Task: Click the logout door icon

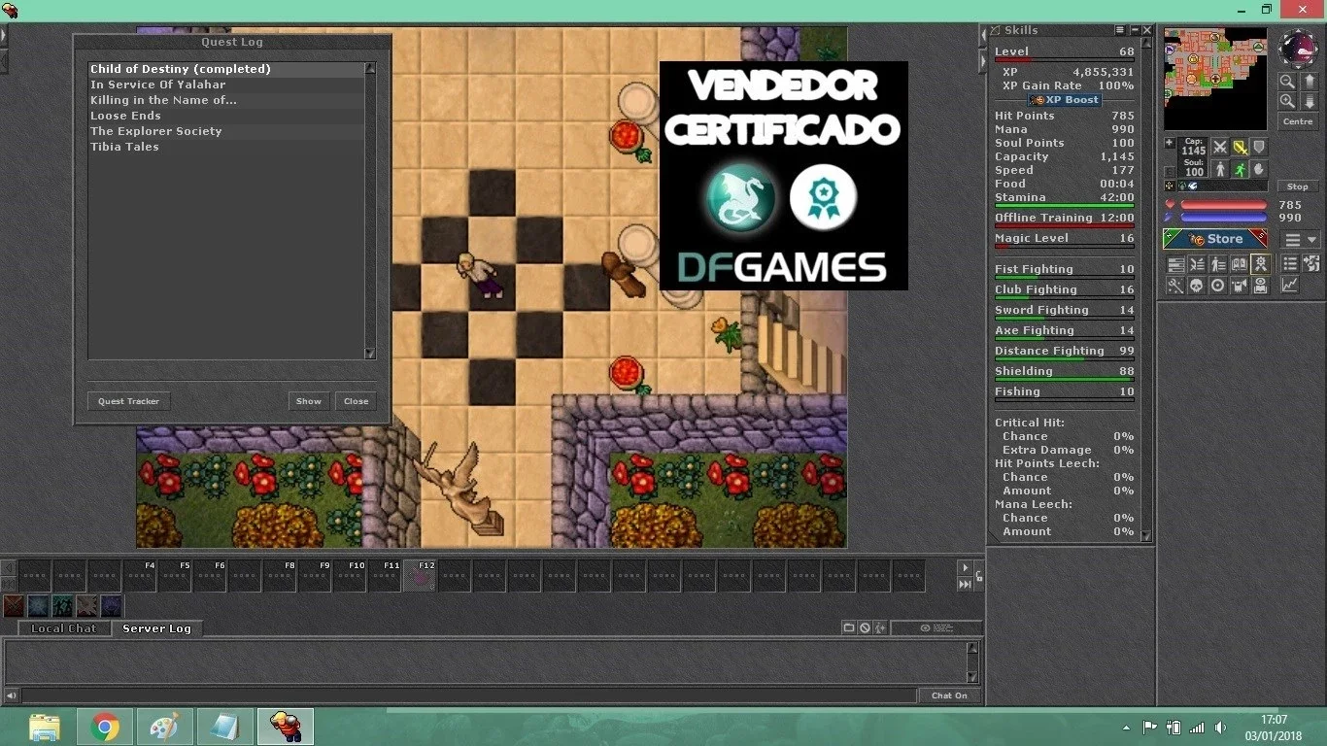Action: 1310,263
